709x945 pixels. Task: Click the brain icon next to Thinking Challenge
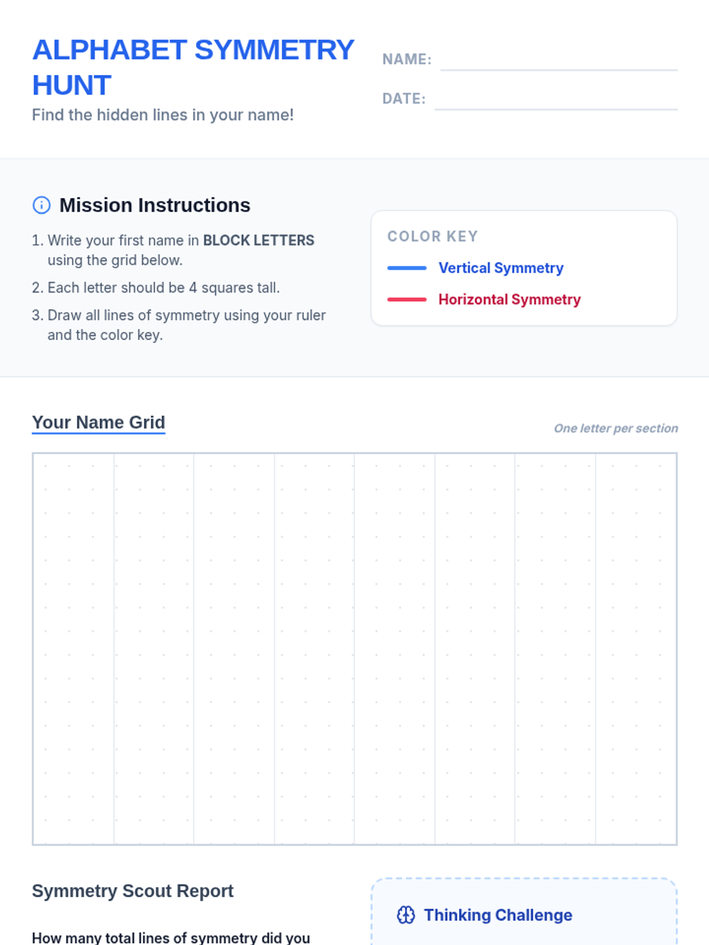pyautogui.click(x=406, y=915)
